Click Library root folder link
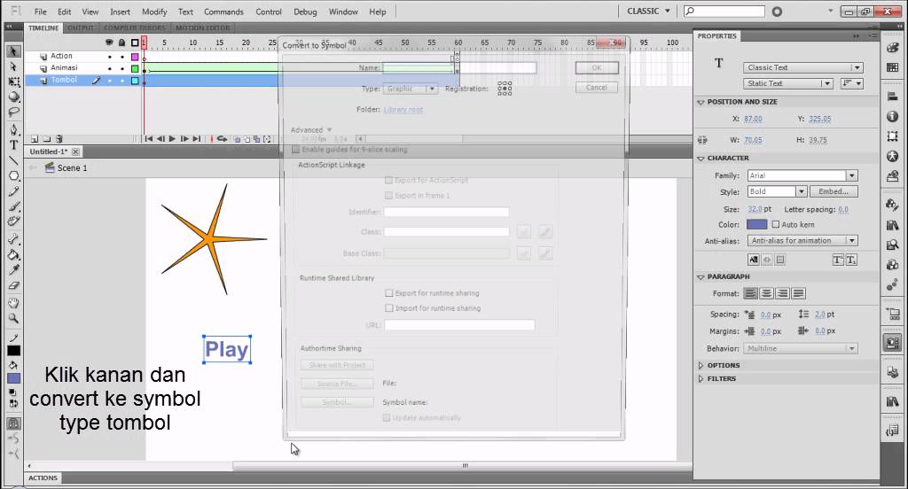 (x=403, y=109)
